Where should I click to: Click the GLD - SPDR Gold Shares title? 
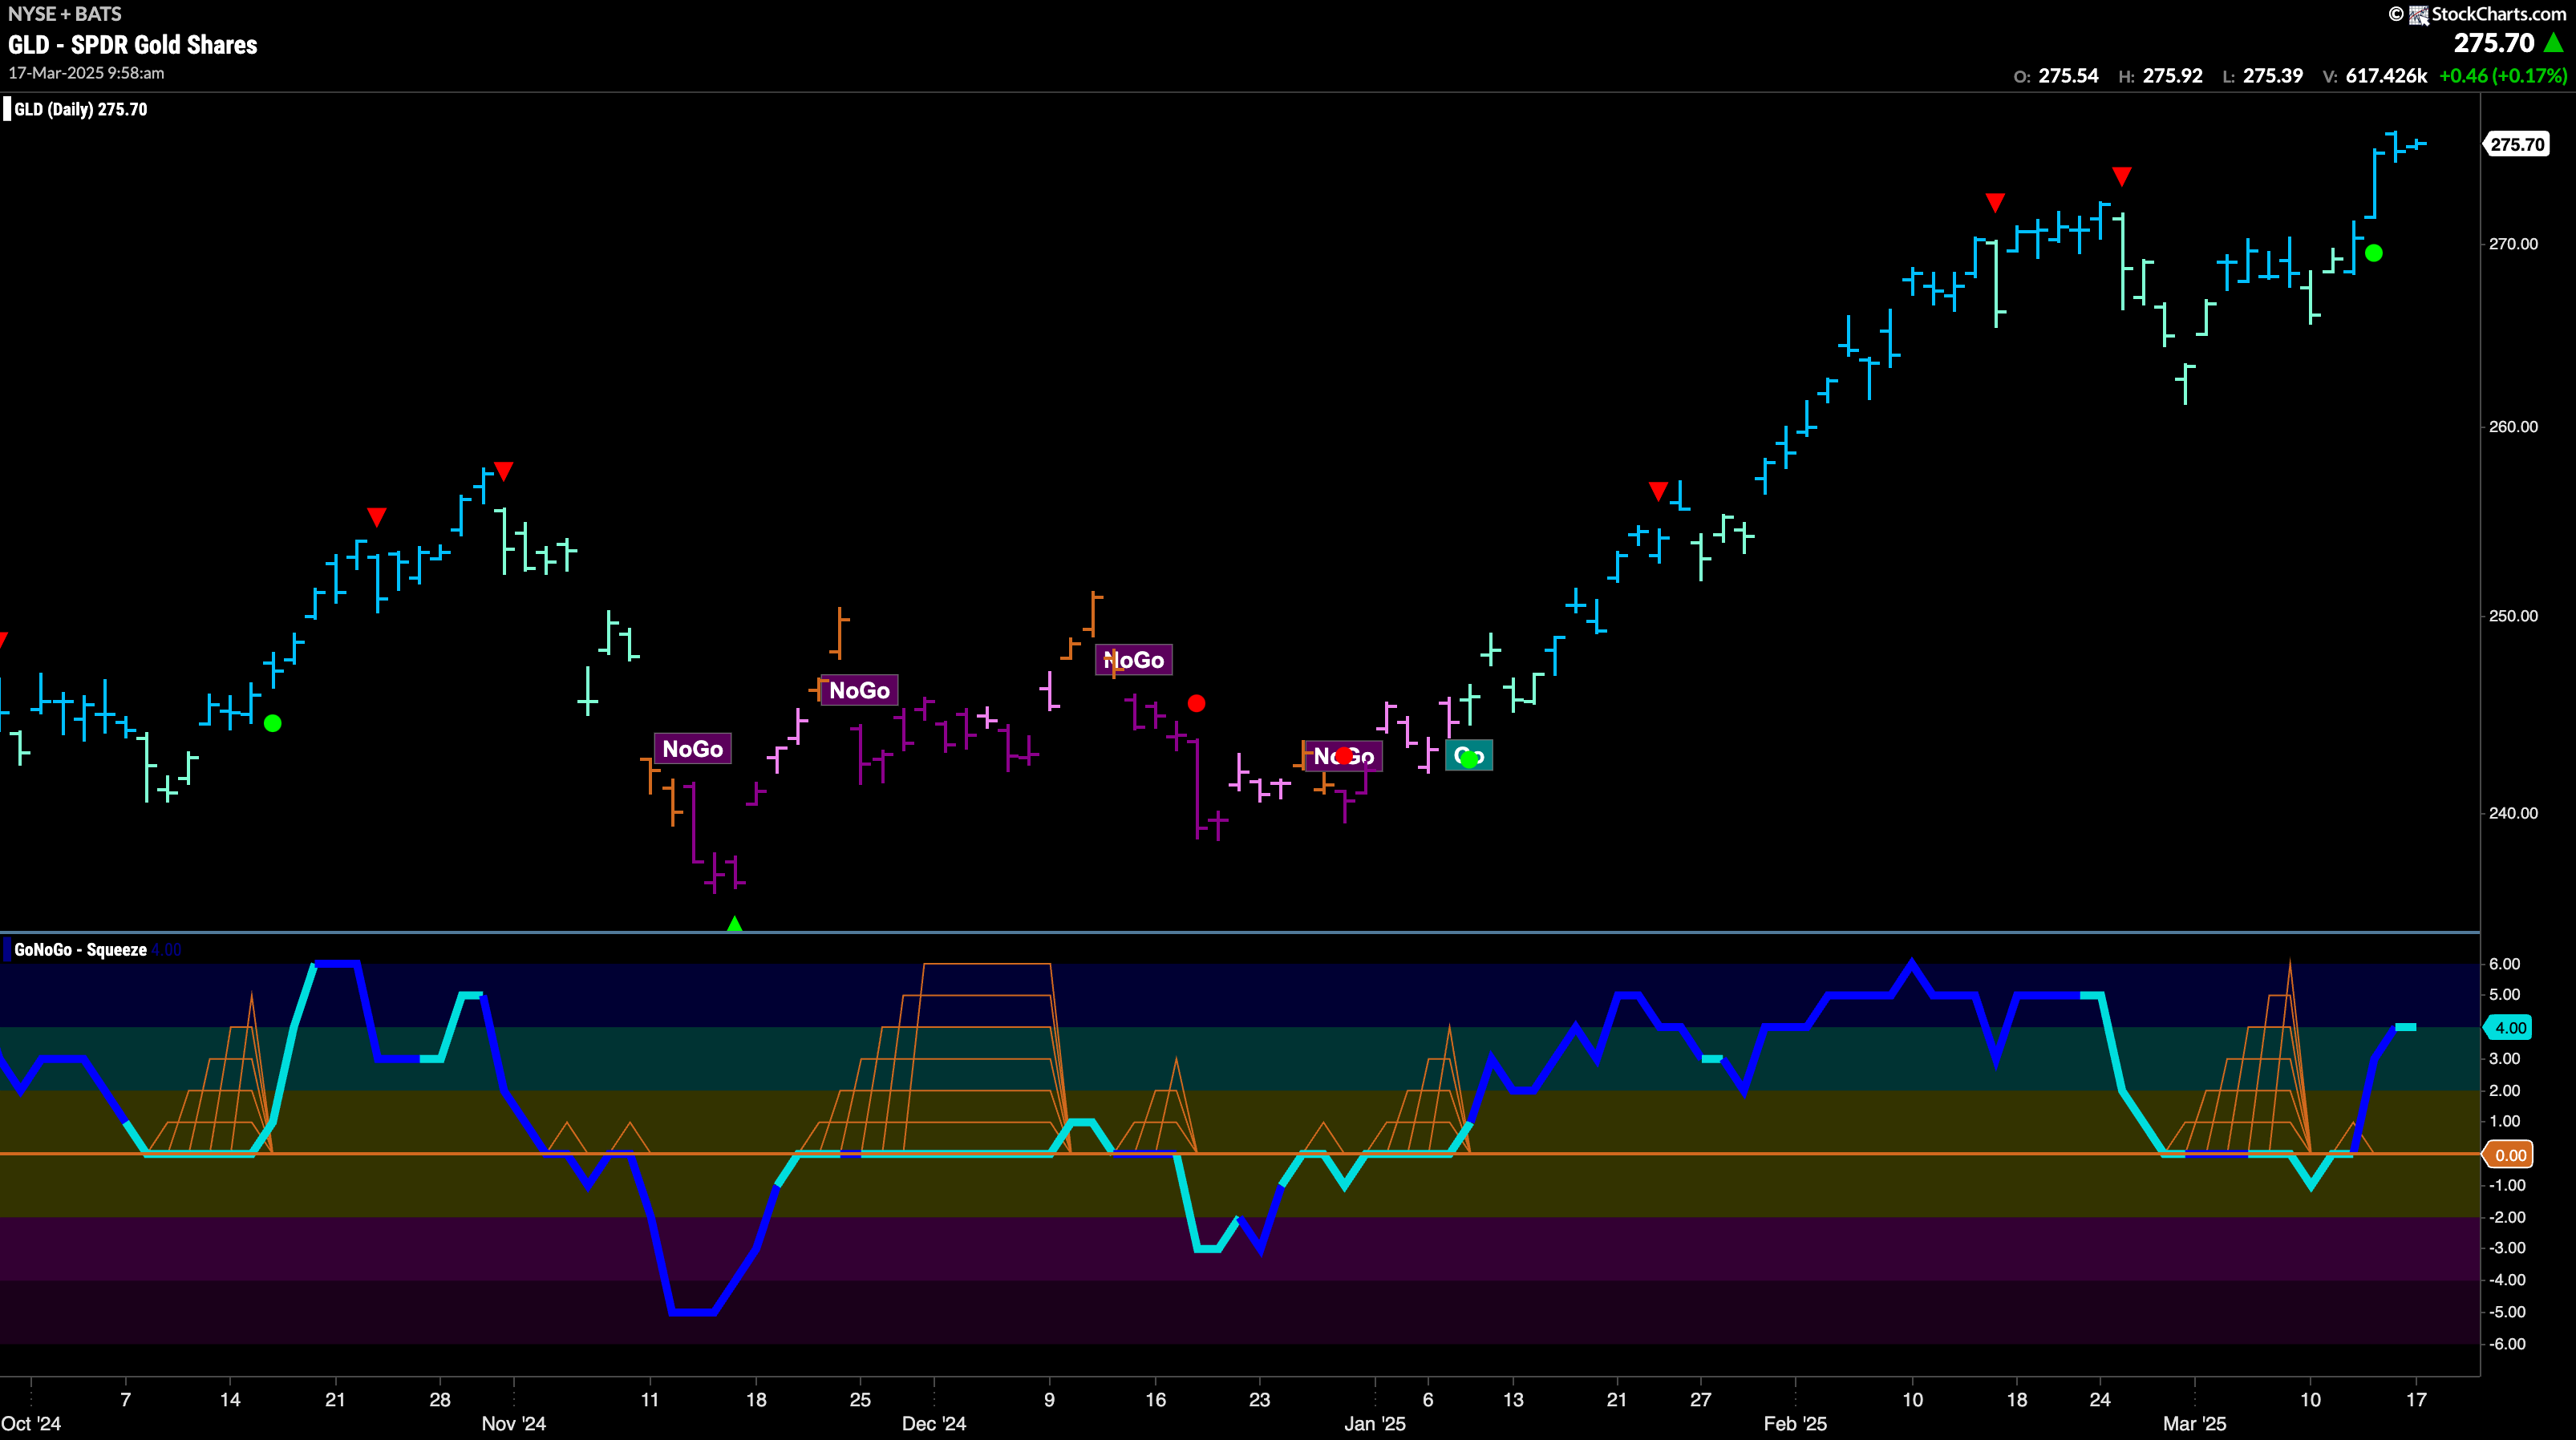coord(133,45)
